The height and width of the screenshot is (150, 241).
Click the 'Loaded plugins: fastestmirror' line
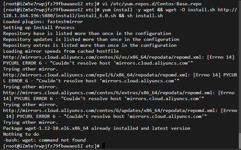(43, 22)
